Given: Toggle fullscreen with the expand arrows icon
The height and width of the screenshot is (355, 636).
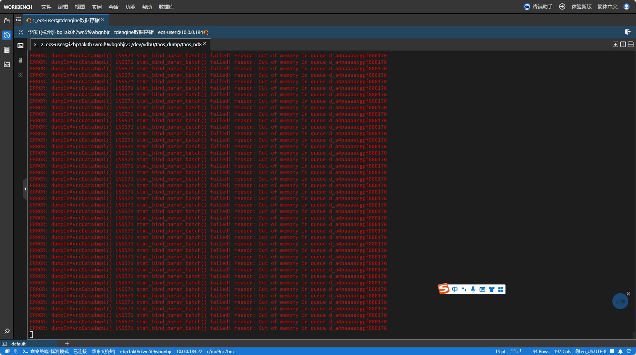Looking at the screenshot, I should coord(21,32).
